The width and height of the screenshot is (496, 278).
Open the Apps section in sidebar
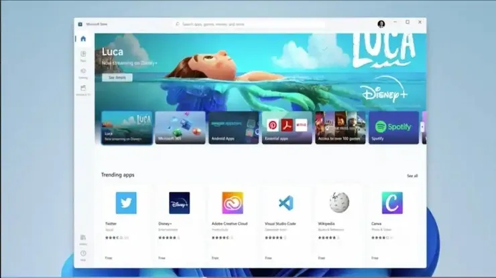pos(83,56)
